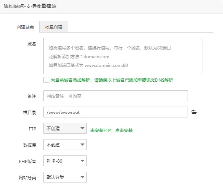Enable the Tencent Cloud DNS resolution checkbox
Image resolution: width=223 pixels, height=193 pixels.
[x=46, y=80]
